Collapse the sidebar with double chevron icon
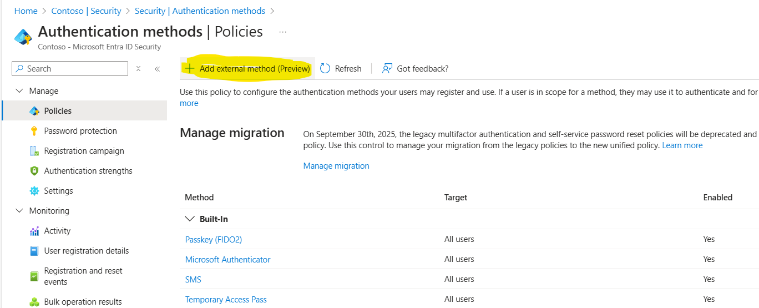The width and height of the screenshot is (759, 308). (157, 69)
